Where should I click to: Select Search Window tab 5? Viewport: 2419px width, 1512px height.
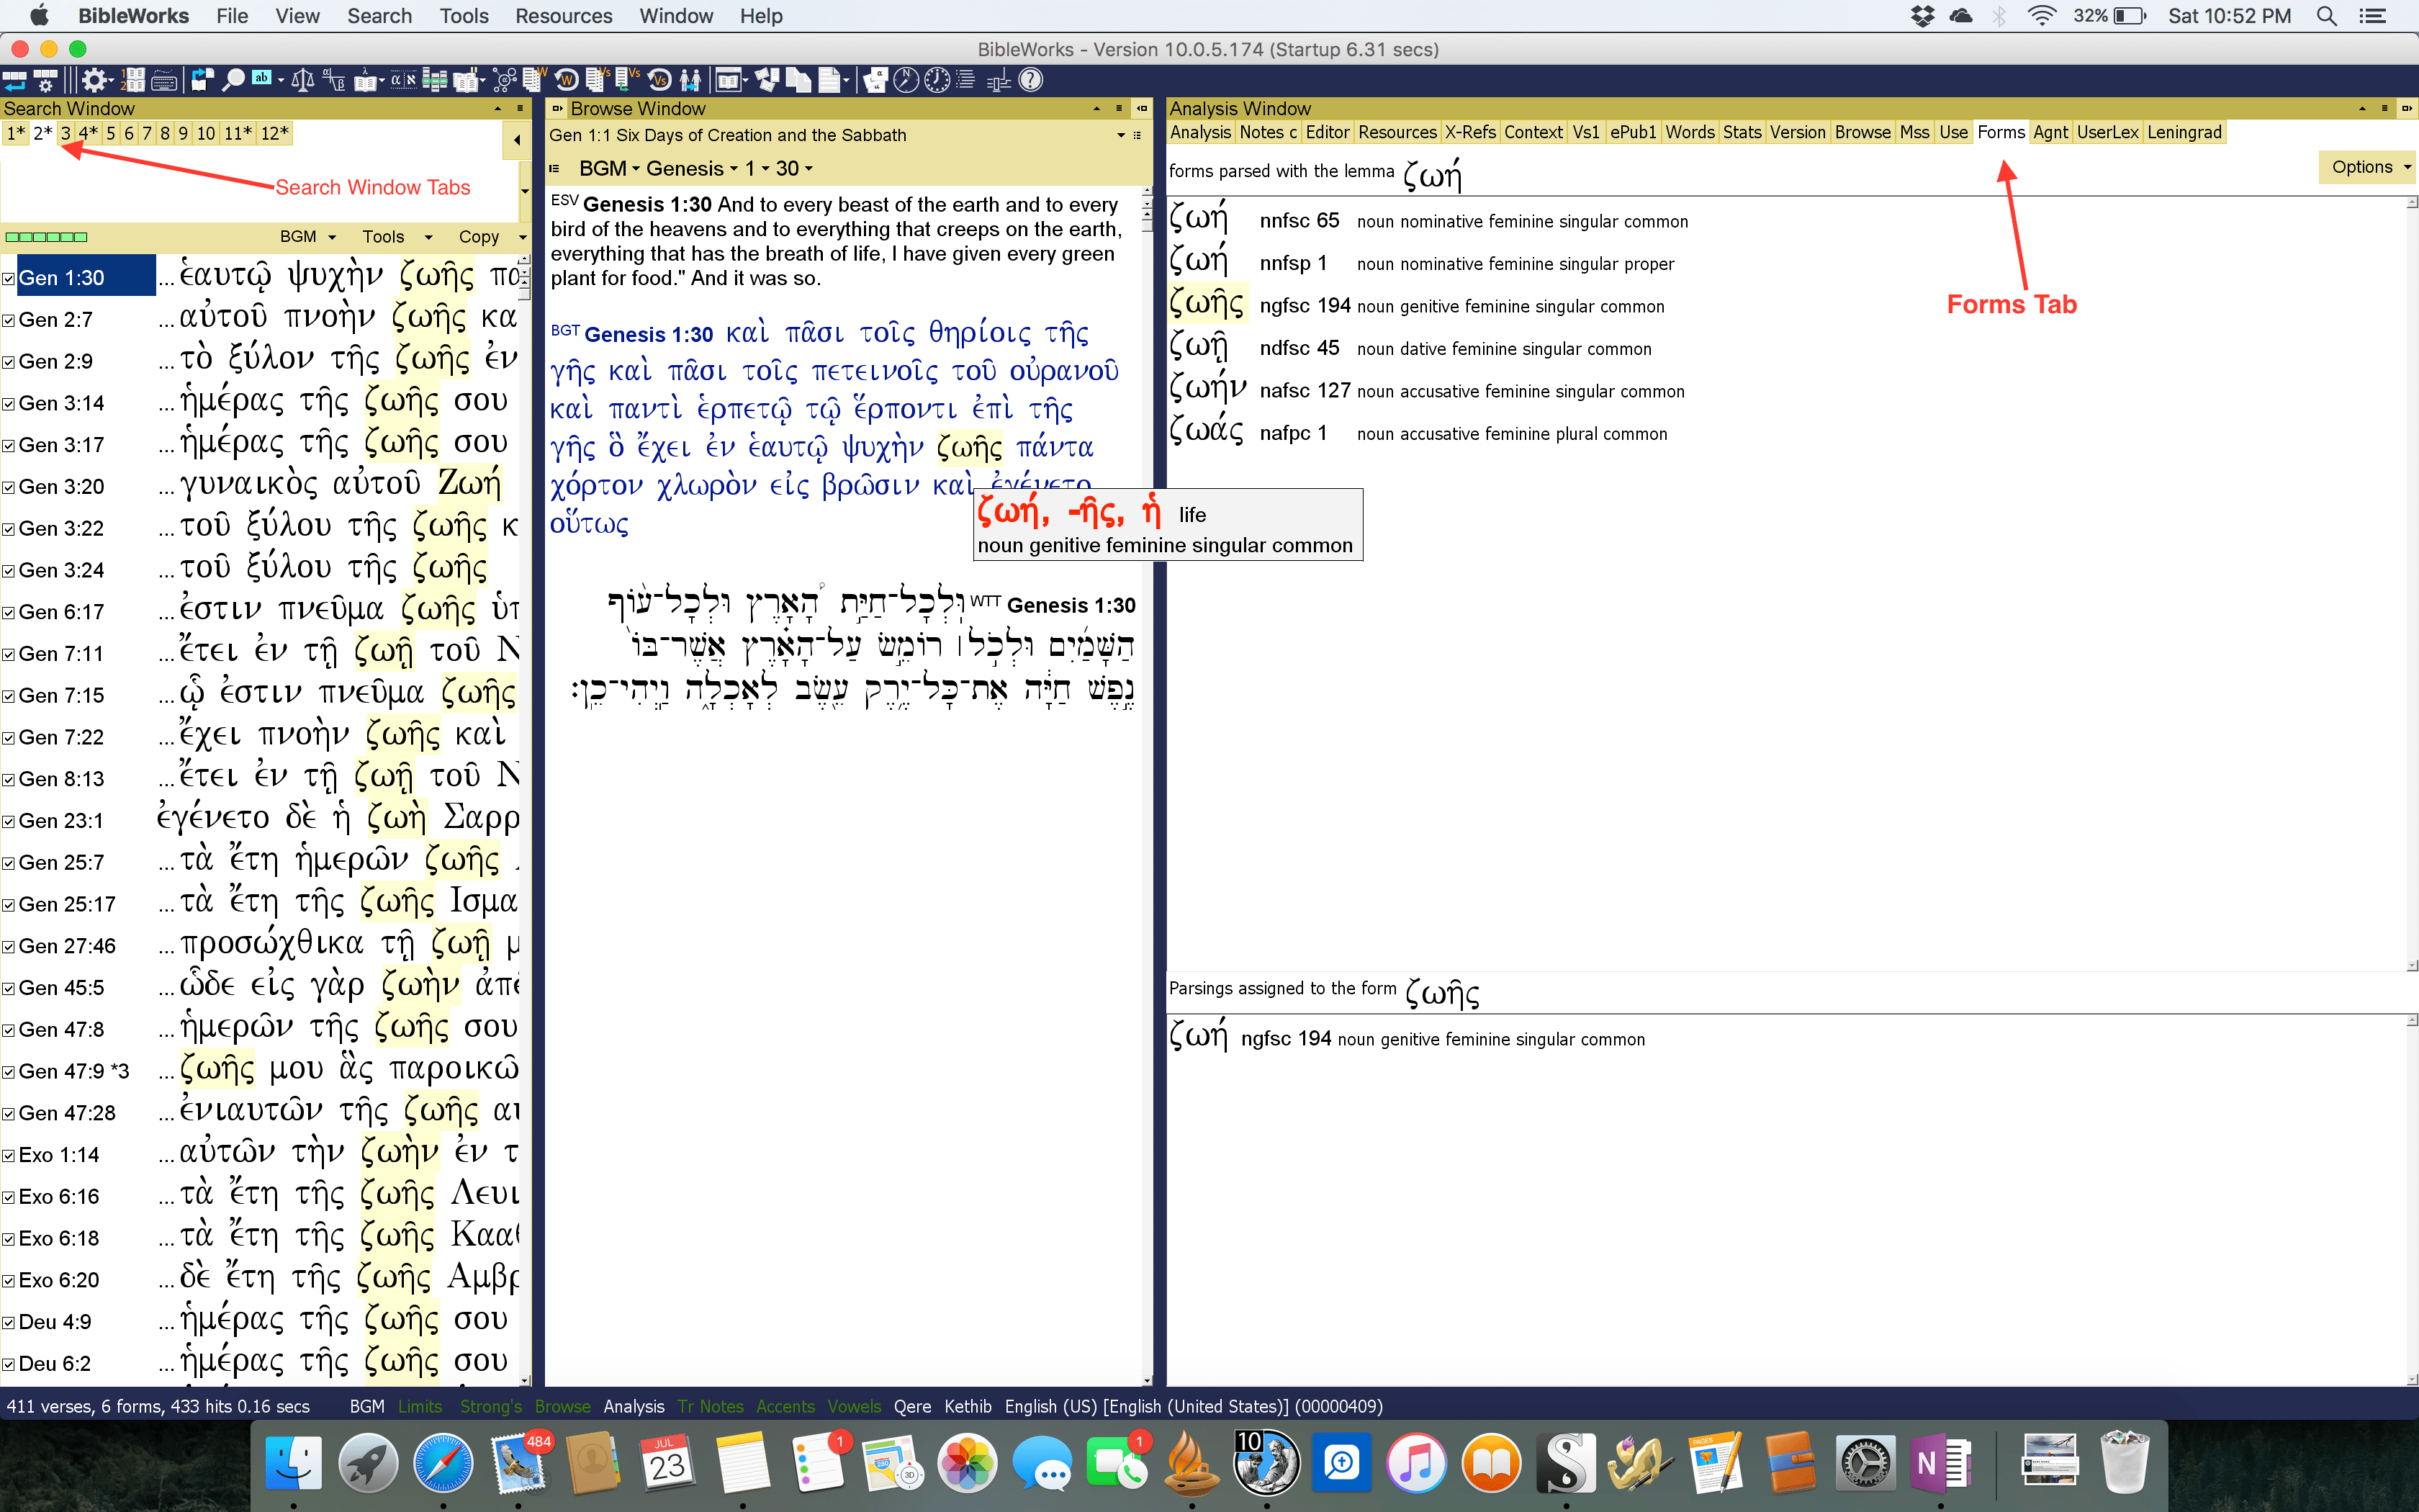[x=111, y=132]
